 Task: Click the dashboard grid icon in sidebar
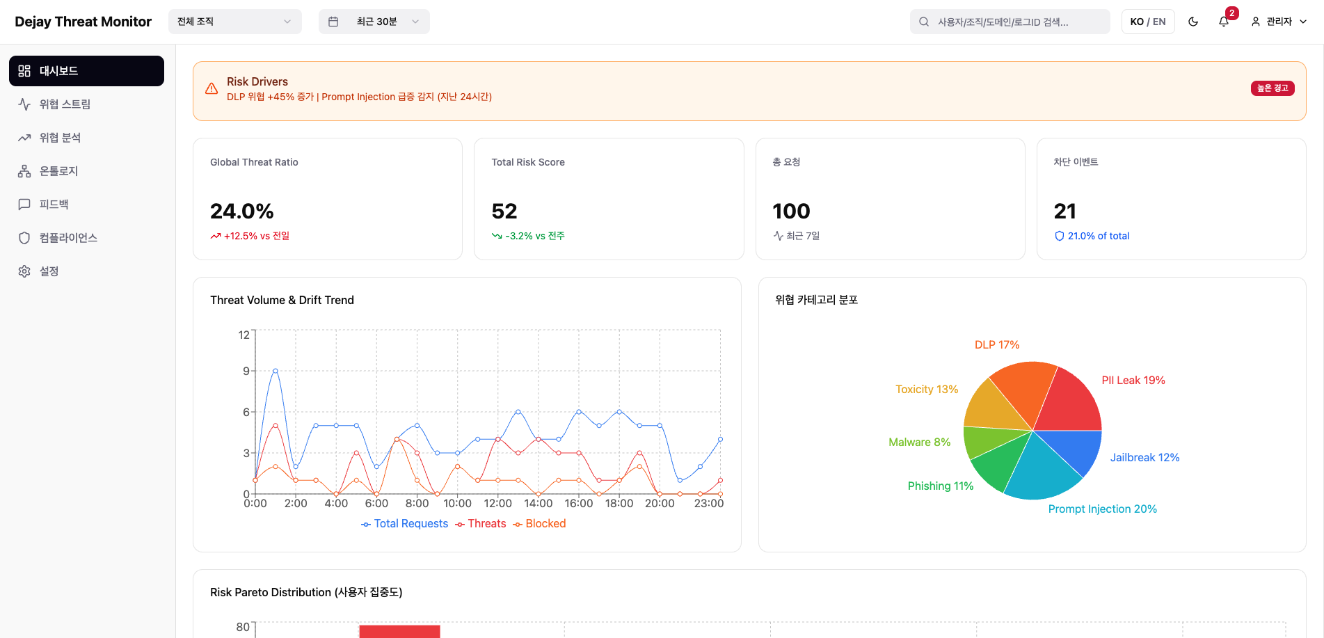24,71
